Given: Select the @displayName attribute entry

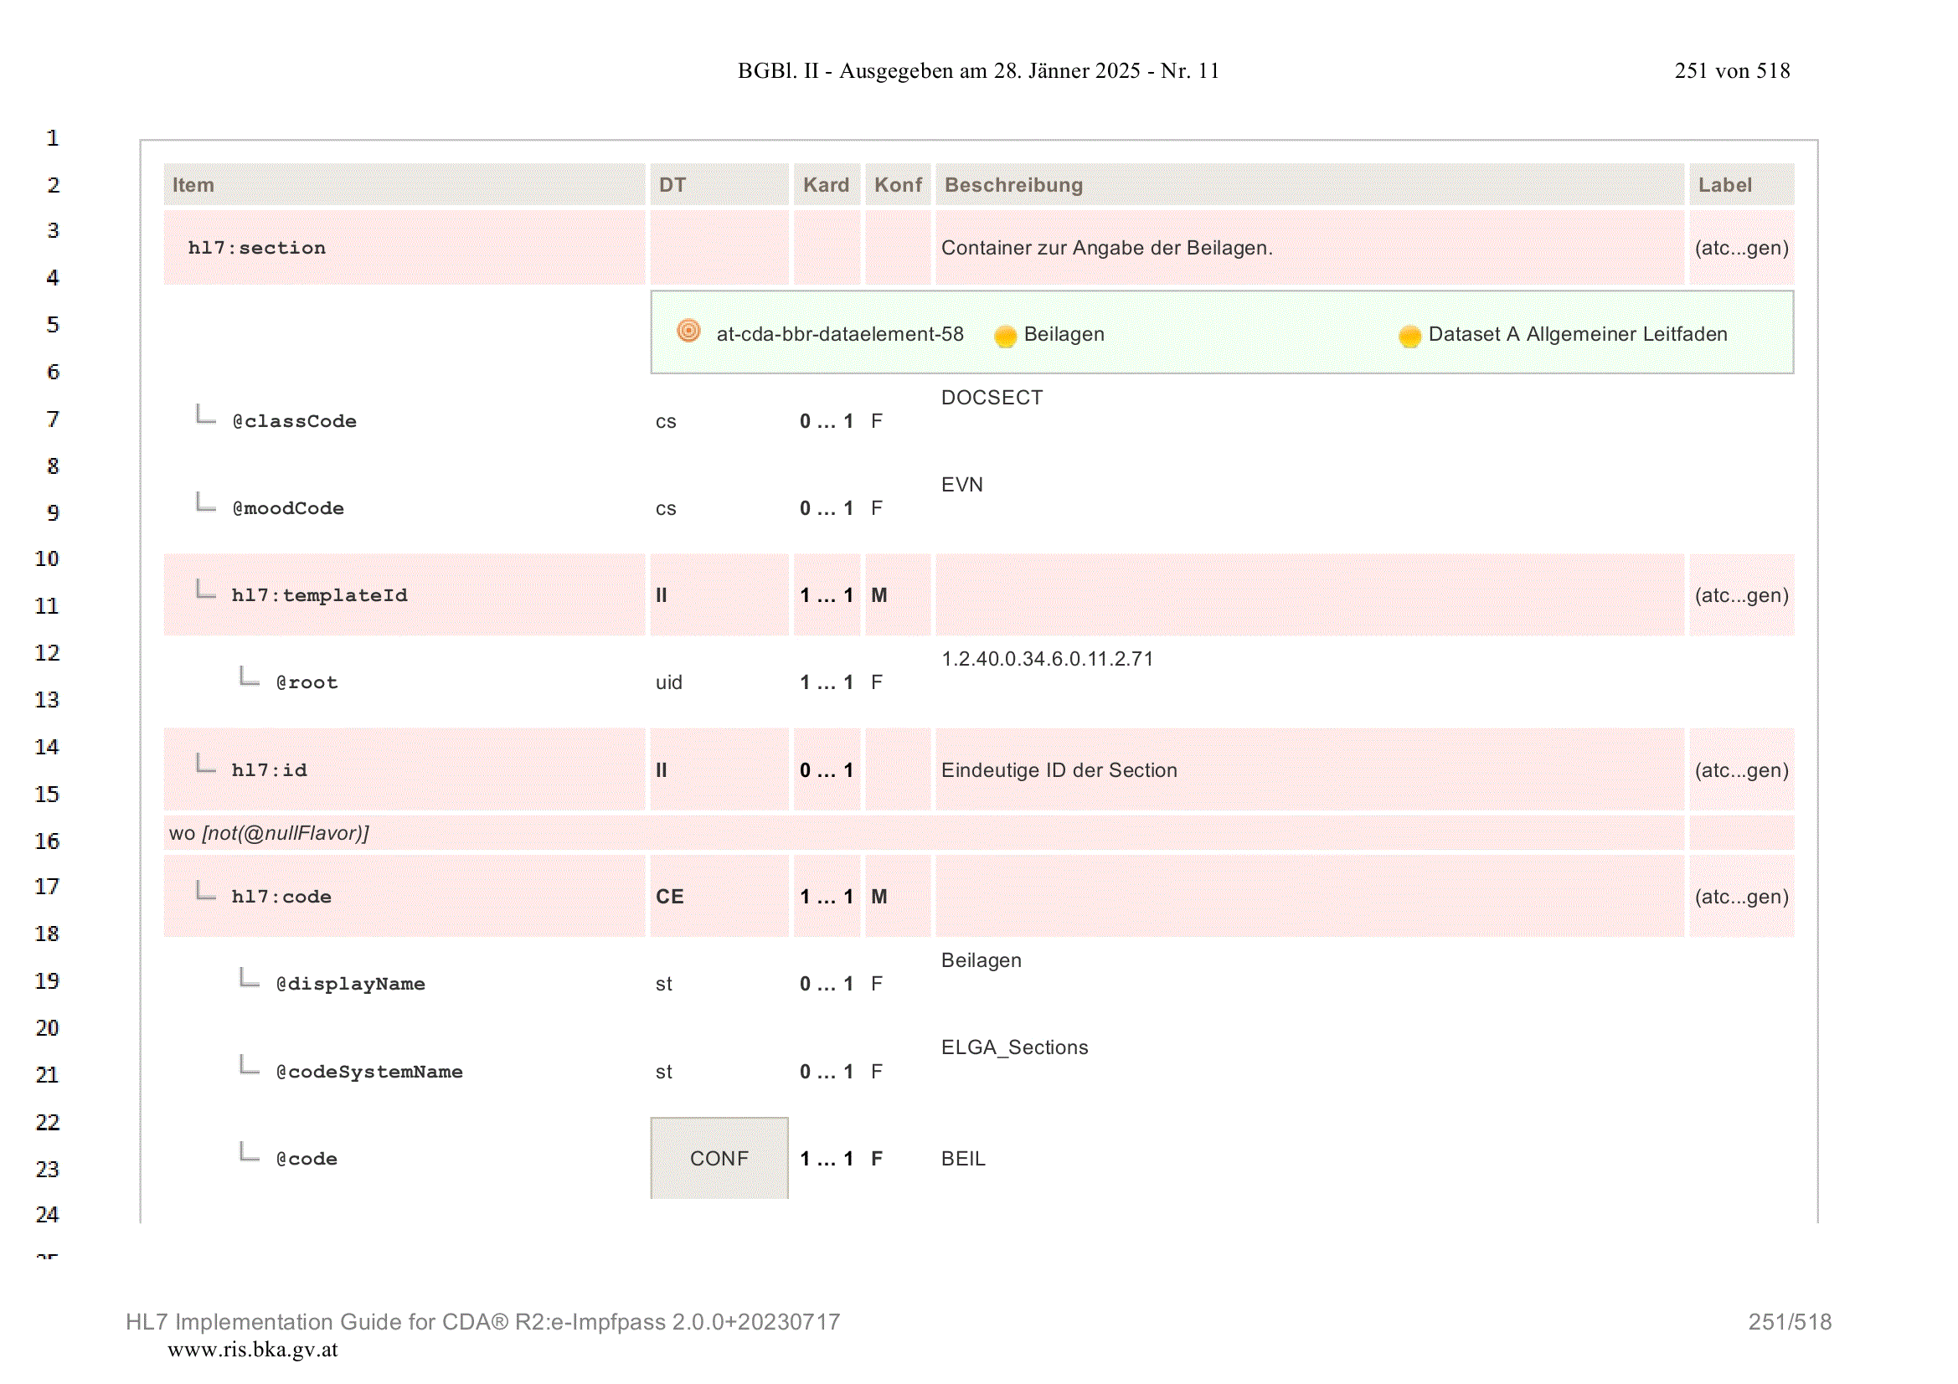Looking at the screenshot, I should (x=351, y=984).
